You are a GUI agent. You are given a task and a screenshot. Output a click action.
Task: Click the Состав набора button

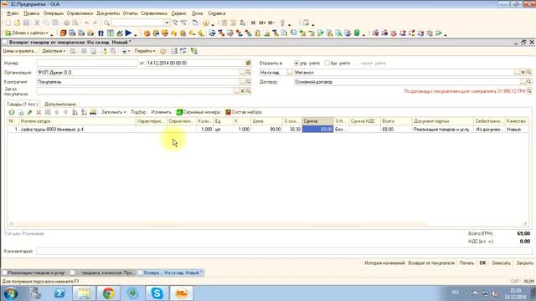click(x=244, y=112)
